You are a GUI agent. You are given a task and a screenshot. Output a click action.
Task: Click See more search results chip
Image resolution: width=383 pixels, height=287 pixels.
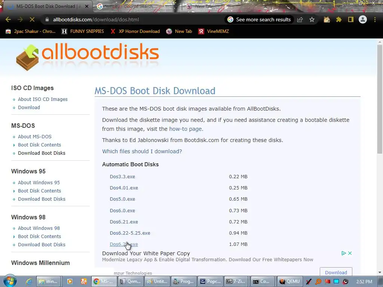(x=259, y=19)
